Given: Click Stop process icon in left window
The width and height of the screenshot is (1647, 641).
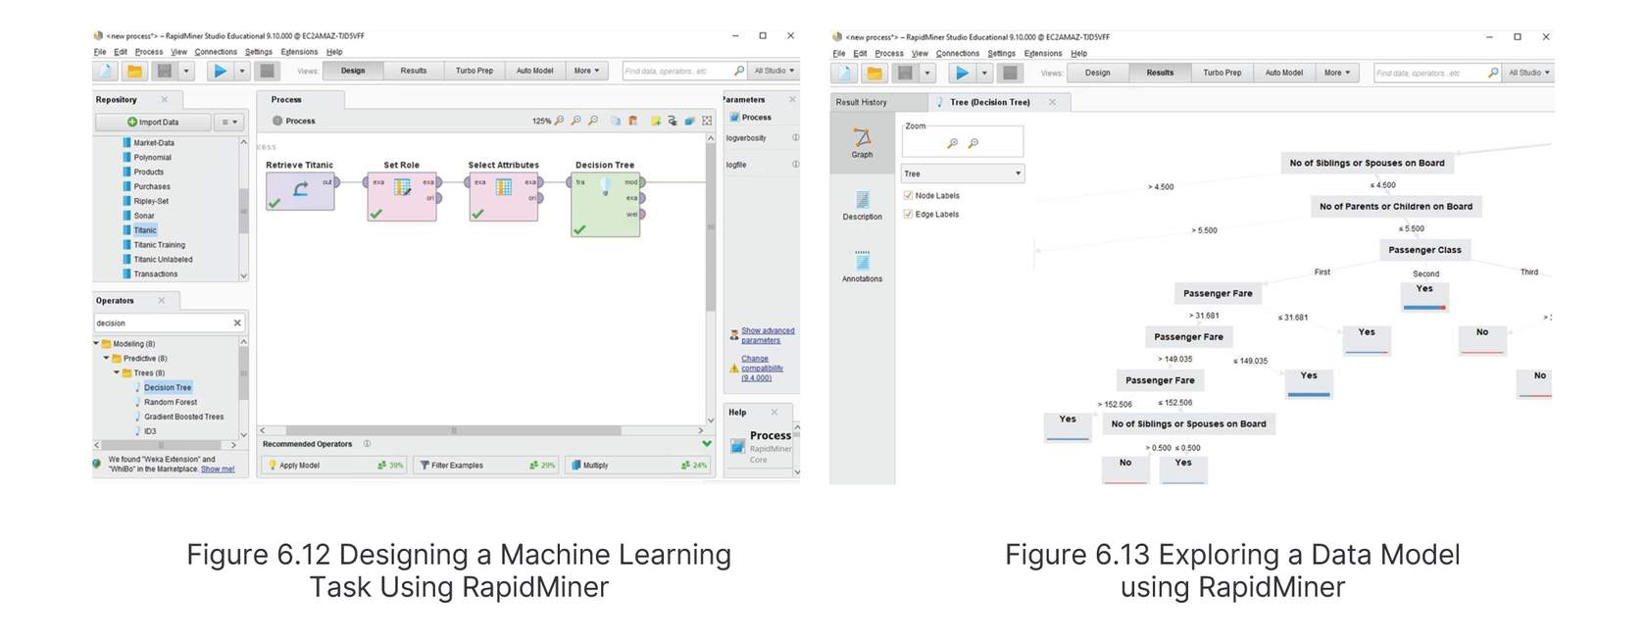Looking at the screenshot, I should (x=267, y=71).
